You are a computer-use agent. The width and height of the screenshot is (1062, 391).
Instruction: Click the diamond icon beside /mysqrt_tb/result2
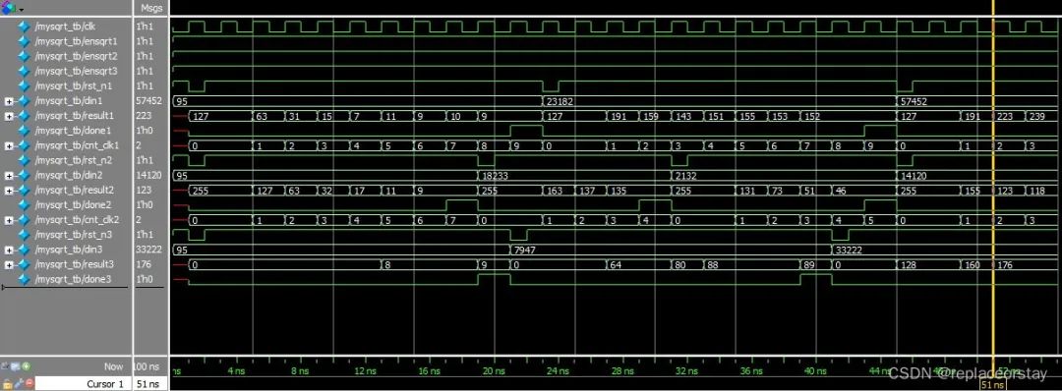25,190
